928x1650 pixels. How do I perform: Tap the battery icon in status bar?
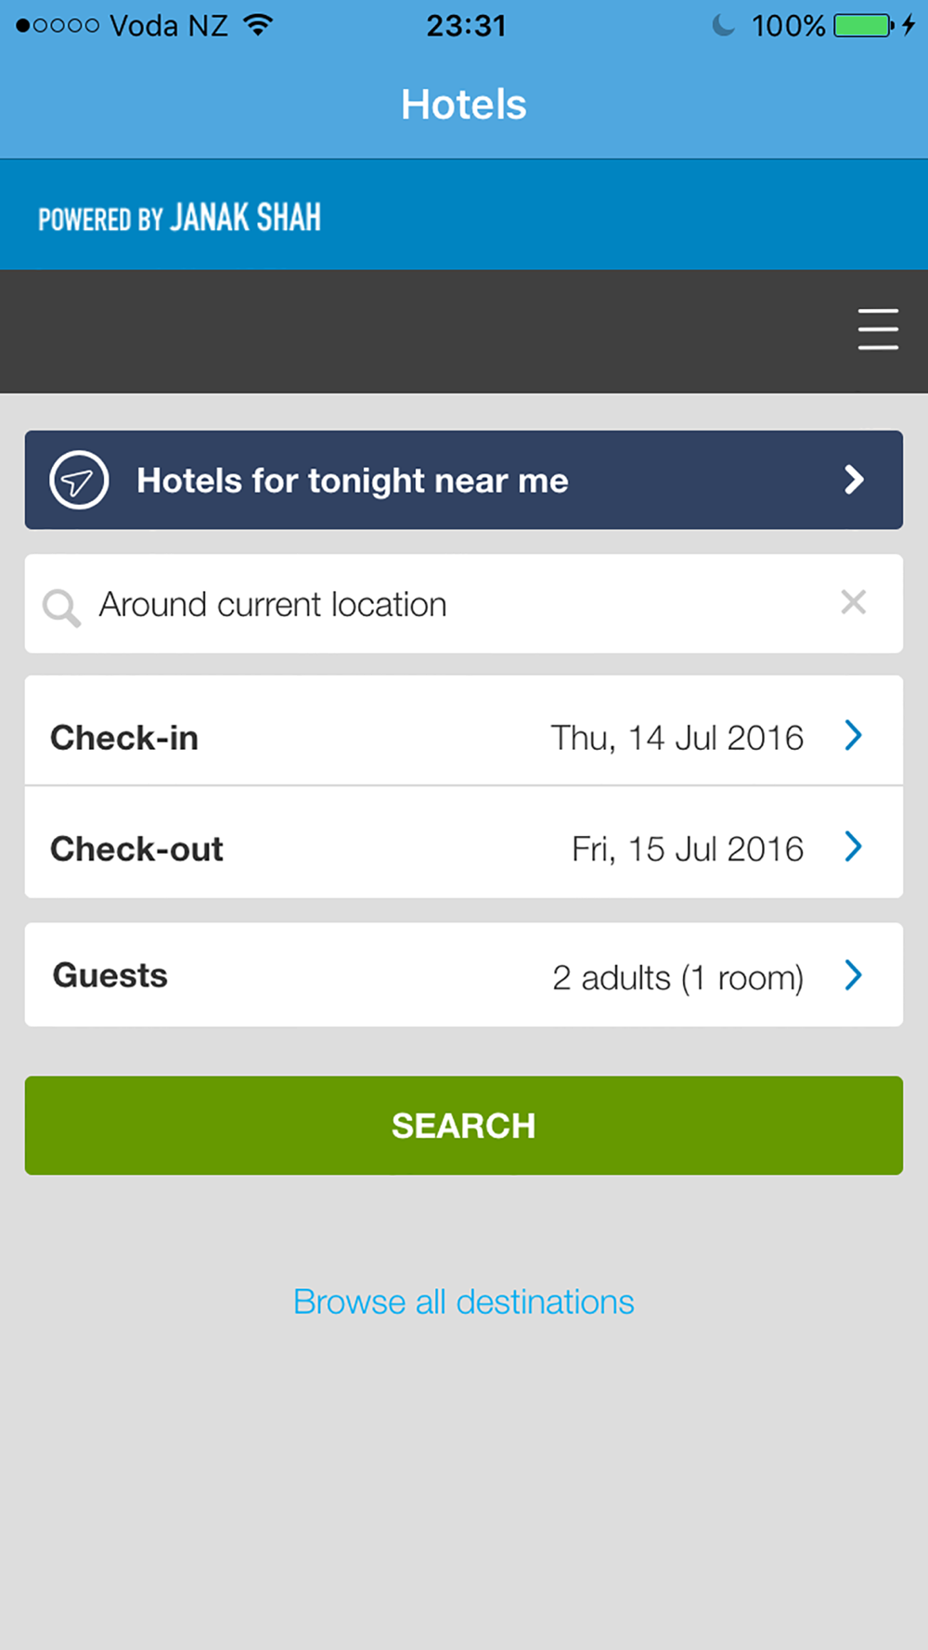point(864,25)
